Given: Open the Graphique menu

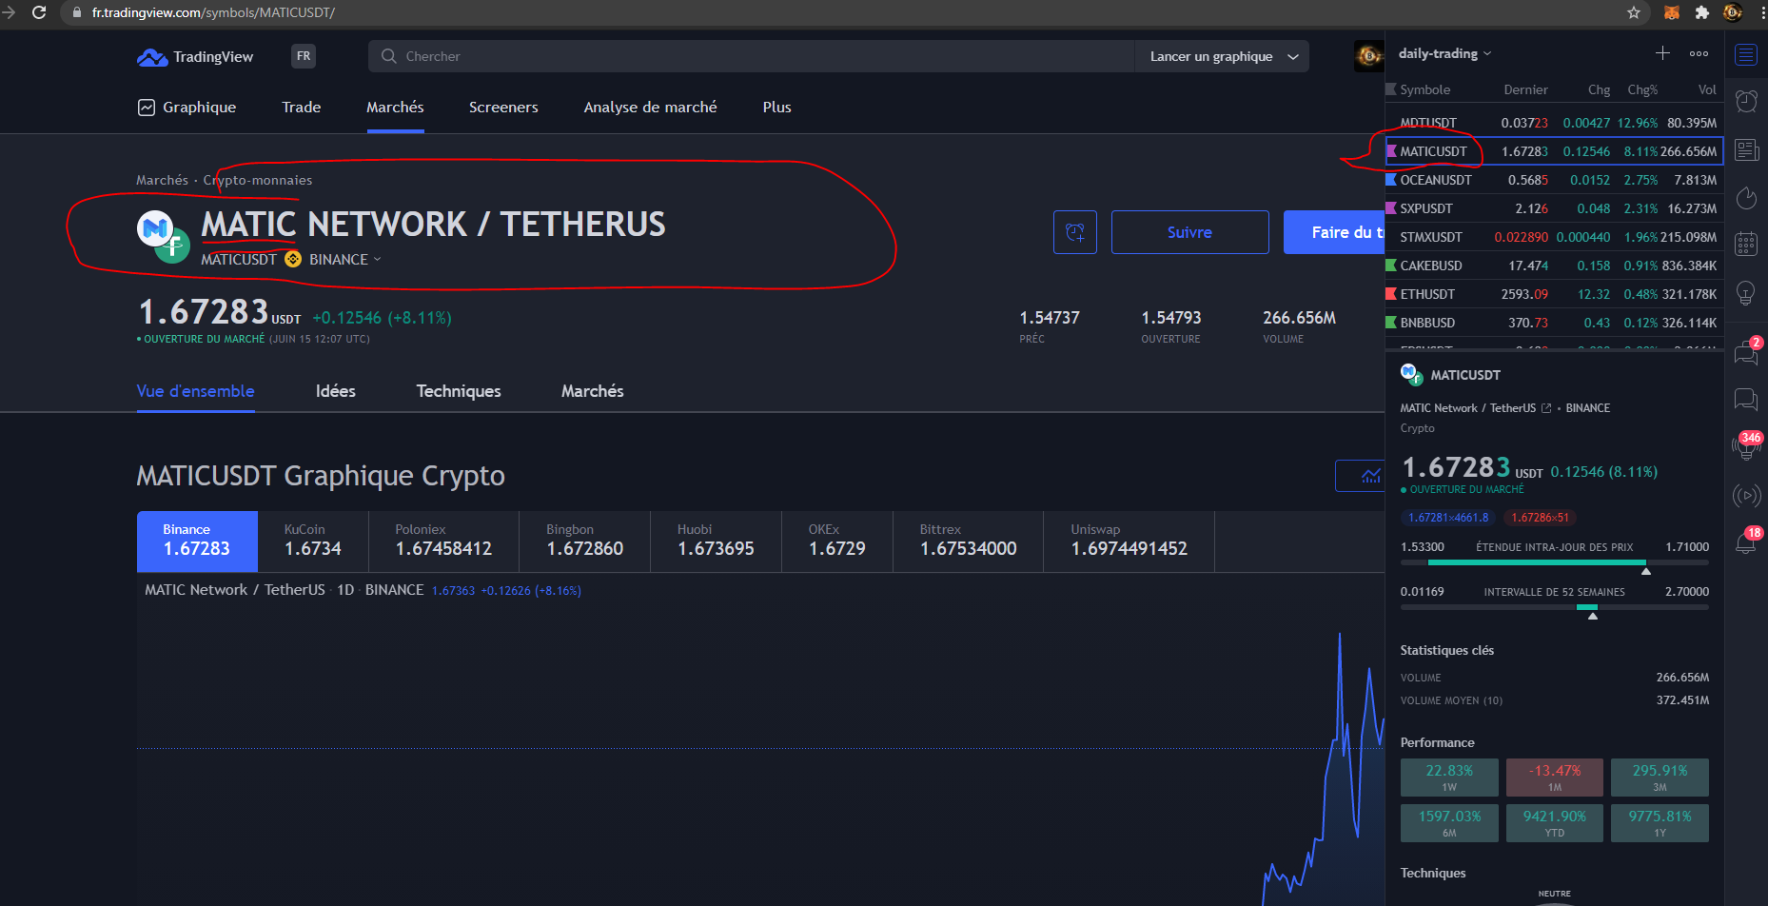Looking at the screenshot, I should point(187,108).
